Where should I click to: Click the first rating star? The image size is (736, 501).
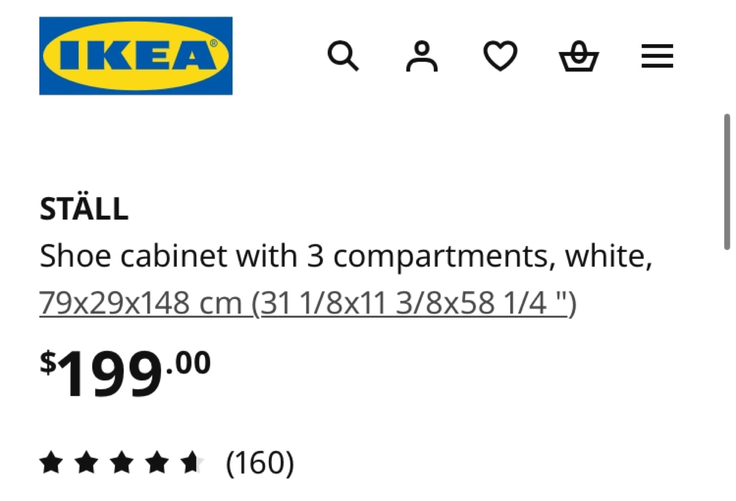(x=52, y=463)
